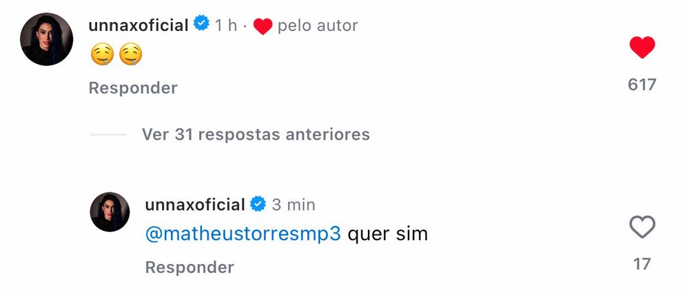This screenshot has height=295, width=689.
Task: Click the small heart before 'pelo autor'
Action: coord(263,26)
